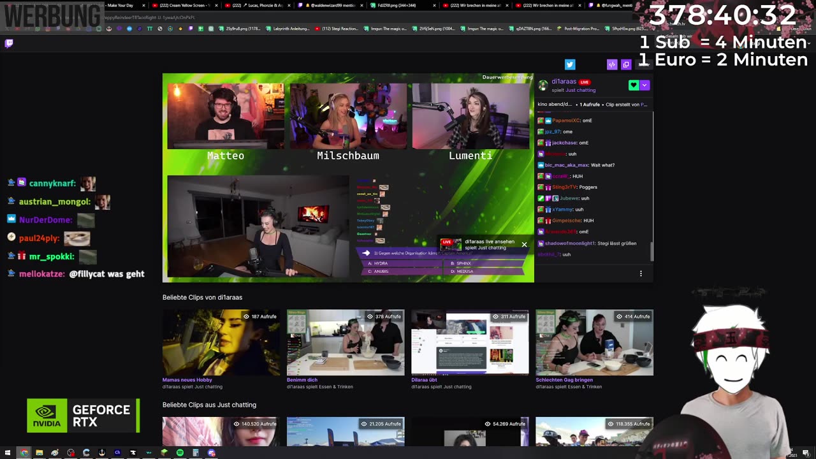Expand the dropdown next to follow heart
The height and width of the screenshot is (459, 816).
coord(645,85)
